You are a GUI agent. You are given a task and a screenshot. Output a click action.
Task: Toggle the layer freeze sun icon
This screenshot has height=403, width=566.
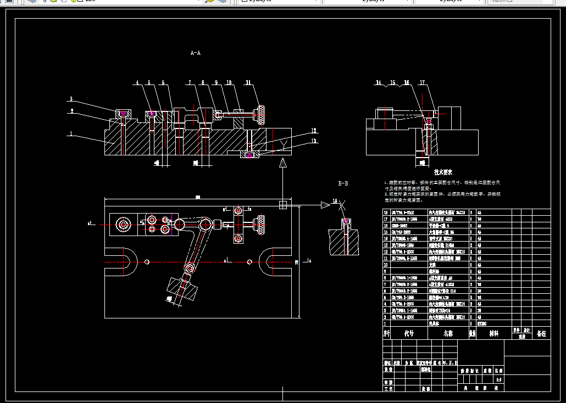coord(53,1)
